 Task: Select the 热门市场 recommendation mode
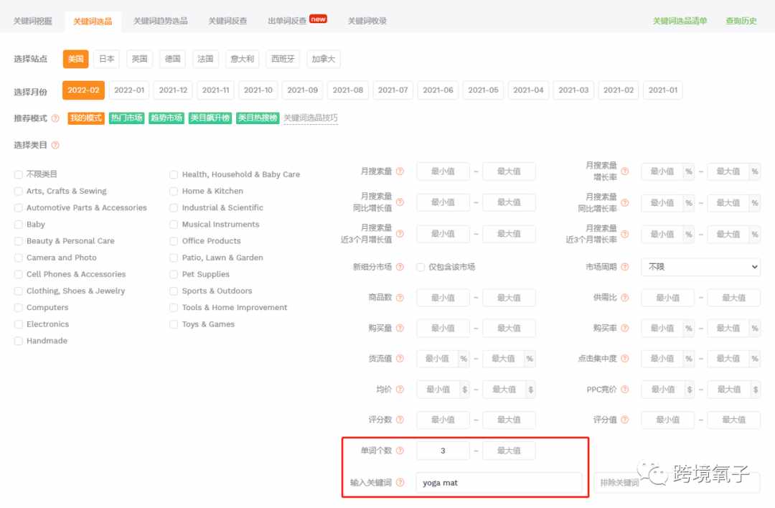[126, 118]
